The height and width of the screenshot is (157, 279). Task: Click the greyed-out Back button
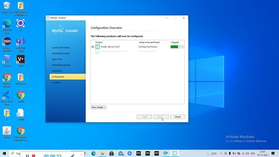[x=144, y=117]
